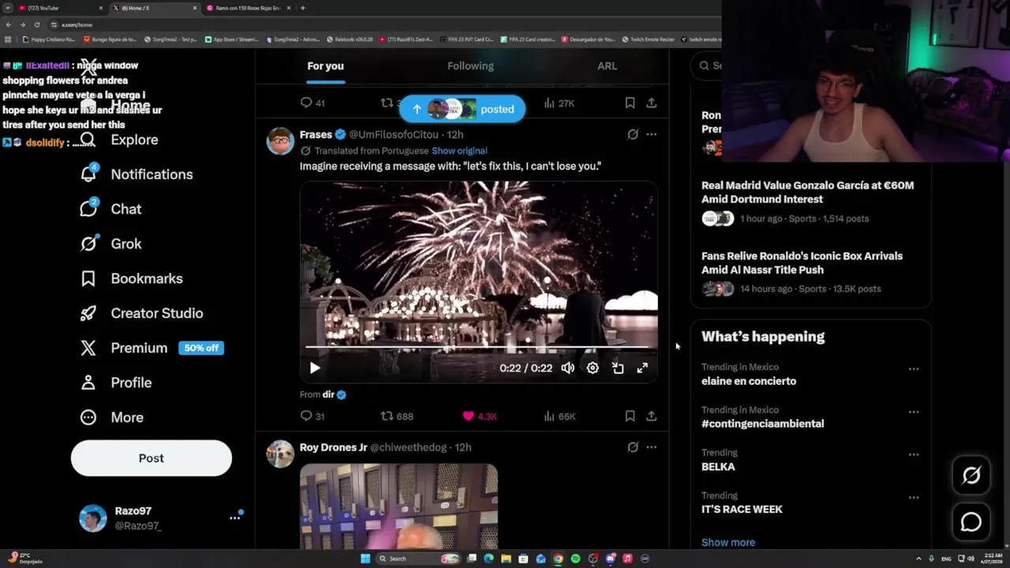
Task: Open Premium in the sidebar
Action: click(x=124, y=348)
